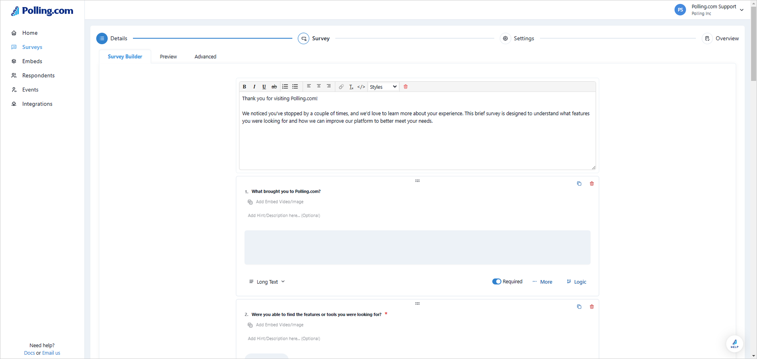The height and width of the screenshot is (359, 757).
Task: Open the Long Text question type dropdown
Action: click(x=267, y=282)
